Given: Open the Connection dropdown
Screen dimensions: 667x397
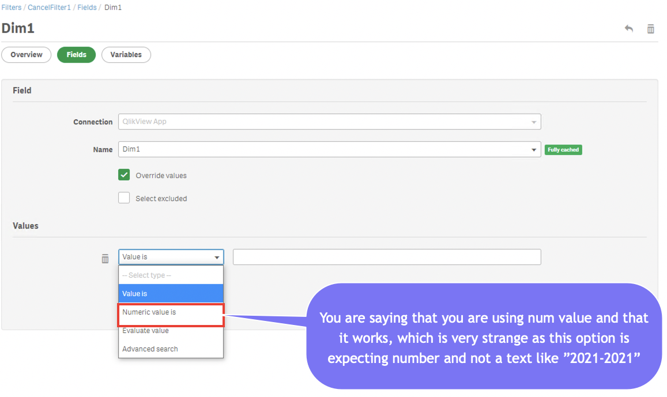Looking at the screenshot, I should (330, 122).
